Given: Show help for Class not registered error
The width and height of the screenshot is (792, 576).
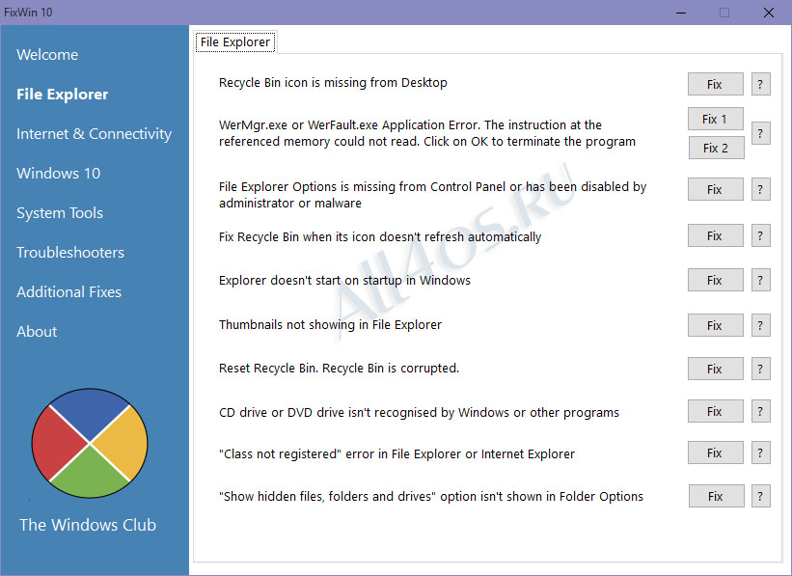Looking at the screenshot, I should tap(760, 453).
